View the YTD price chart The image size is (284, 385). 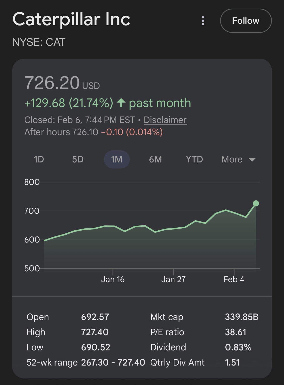194,159
